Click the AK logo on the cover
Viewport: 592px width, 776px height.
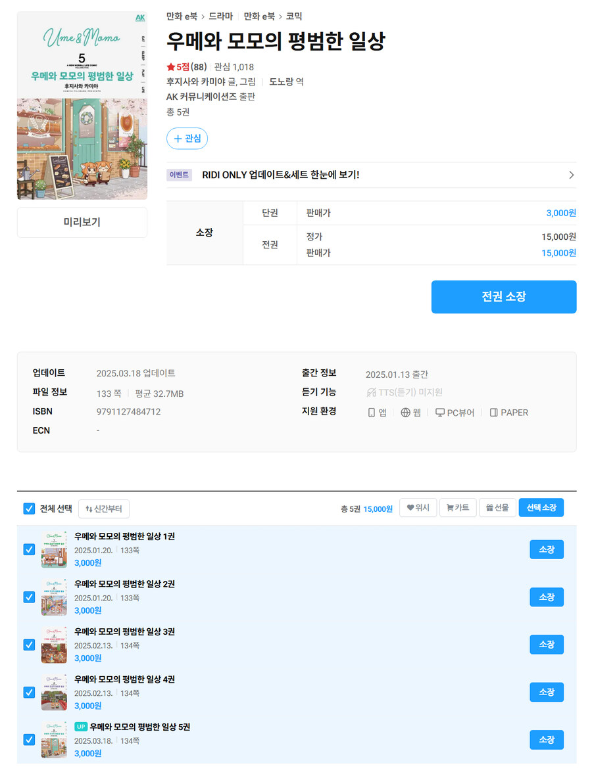point(140,18)
